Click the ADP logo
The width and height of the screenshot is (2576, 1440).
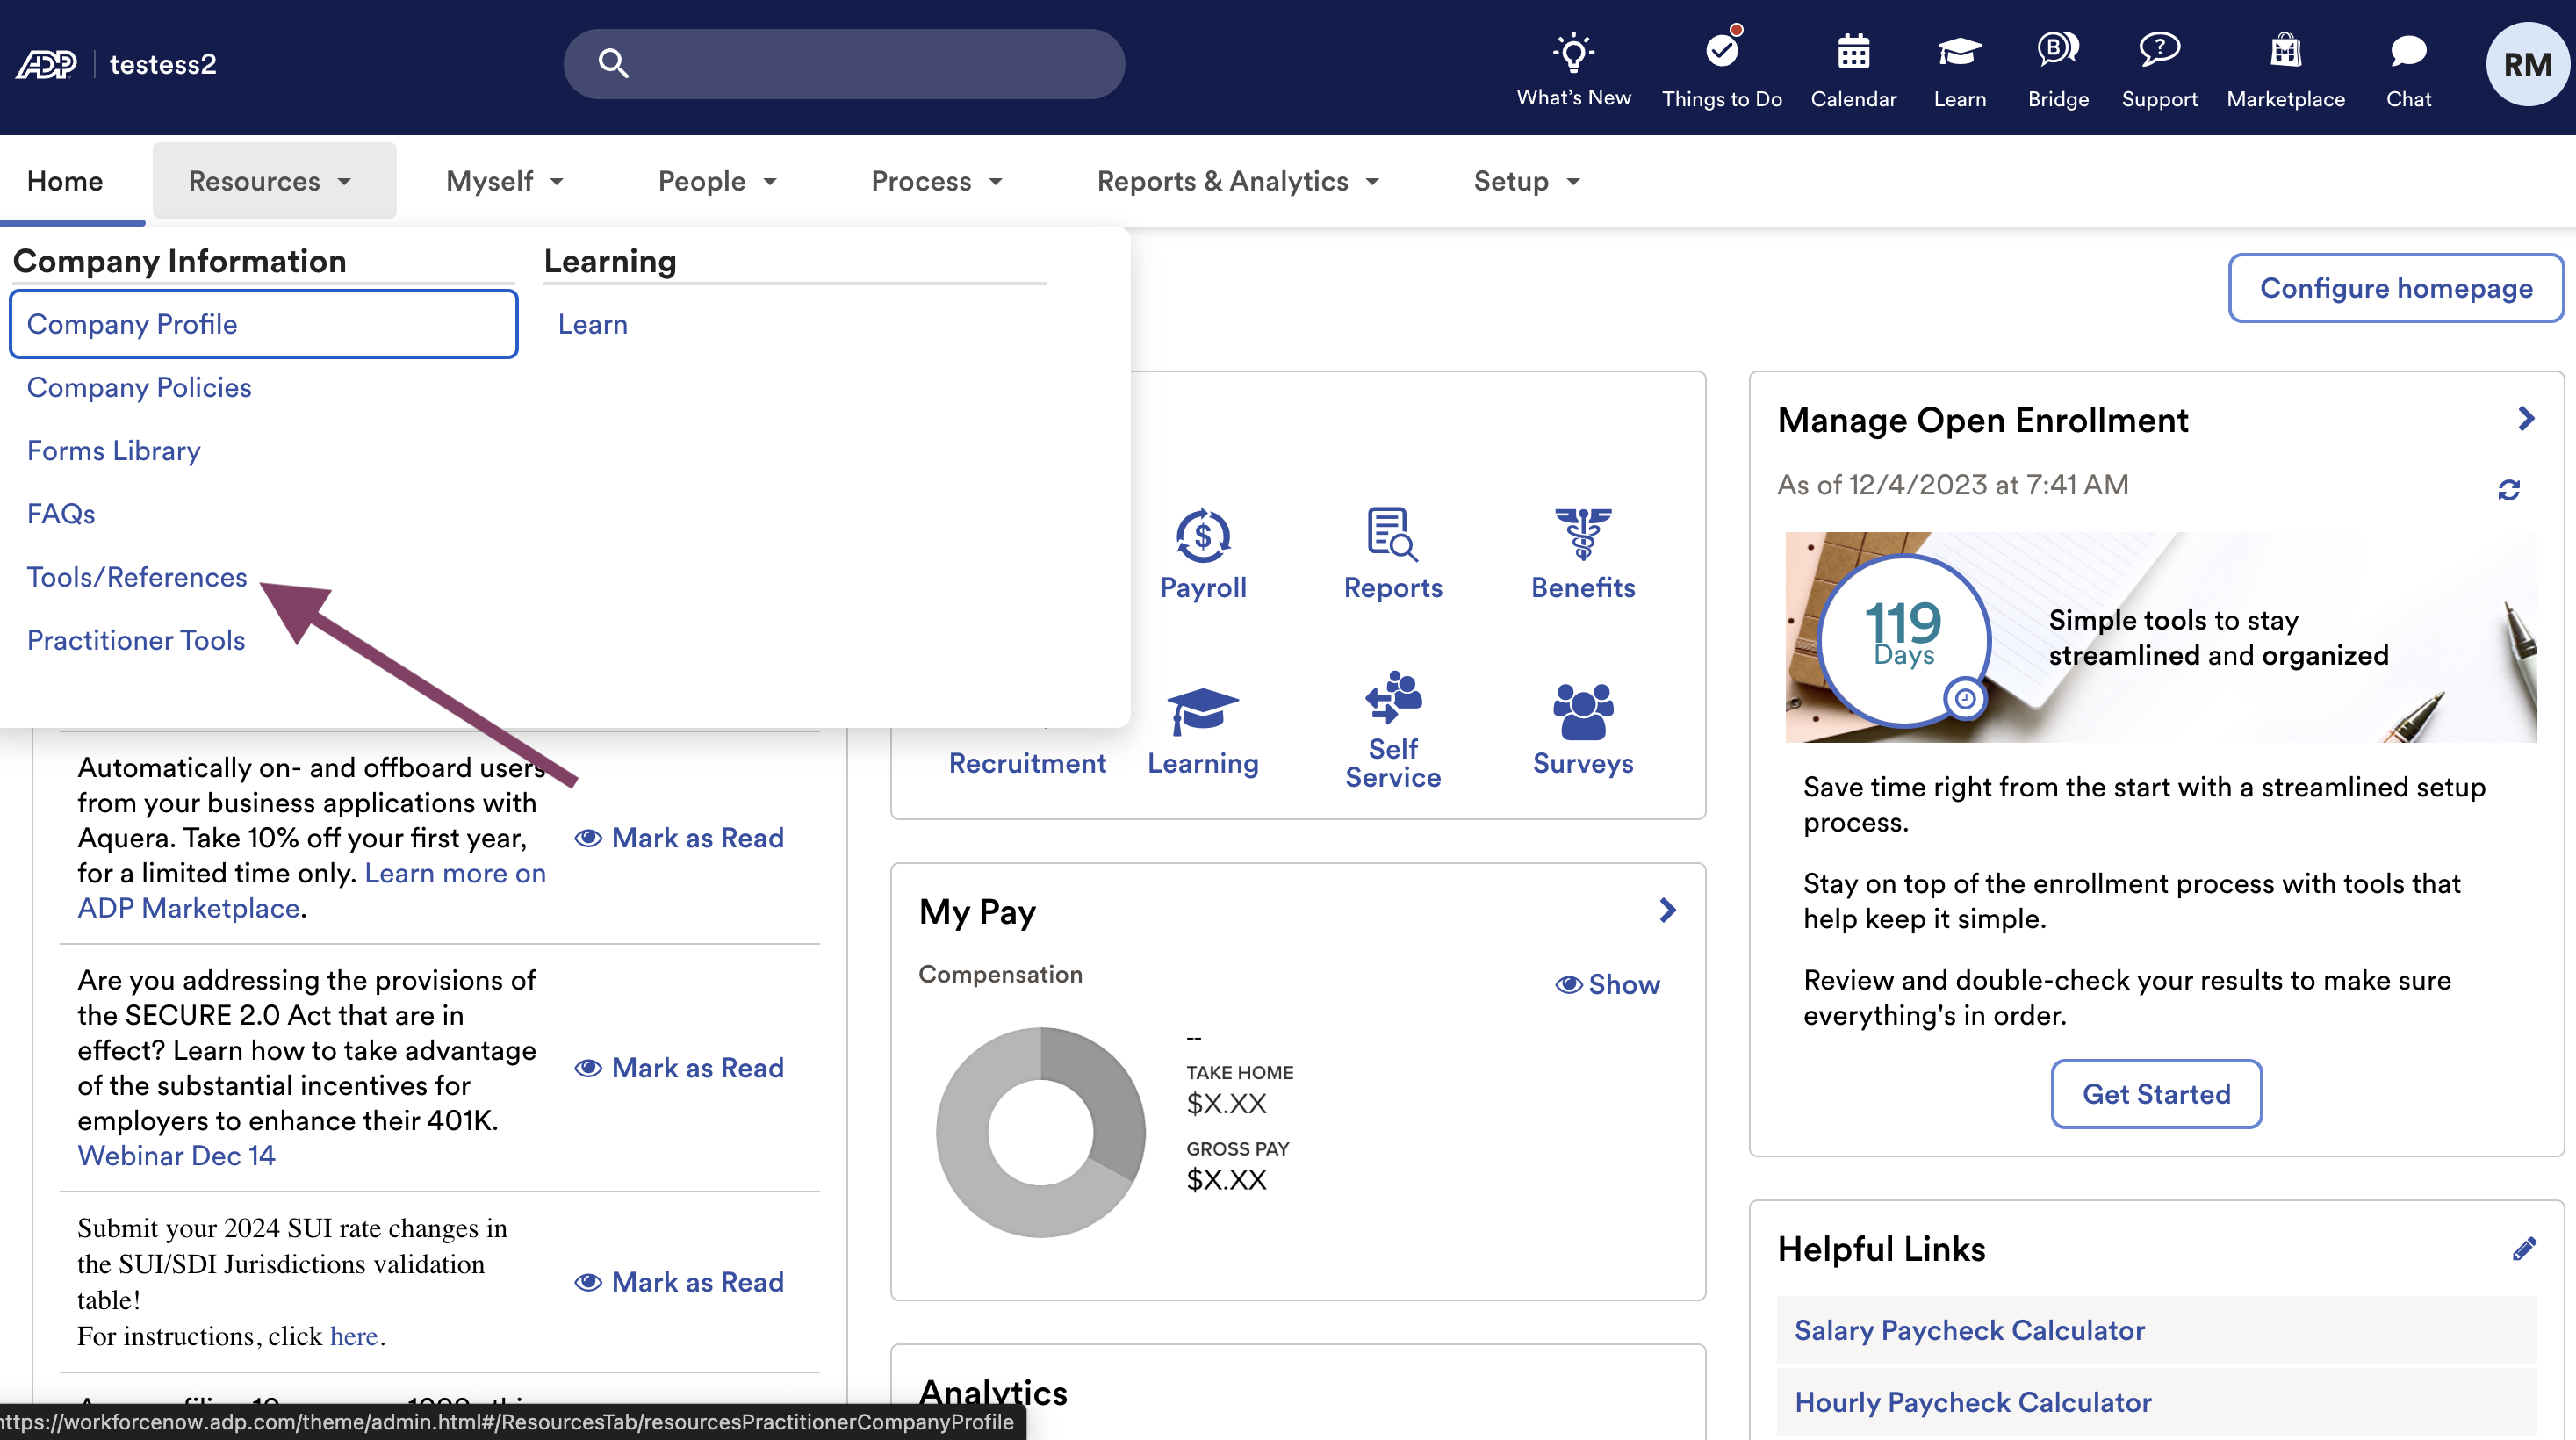[x=46, y=64]
